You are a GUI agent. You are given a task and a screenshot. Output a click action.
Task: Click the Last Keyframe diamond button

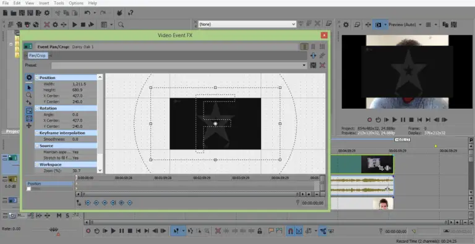(113, 203)
